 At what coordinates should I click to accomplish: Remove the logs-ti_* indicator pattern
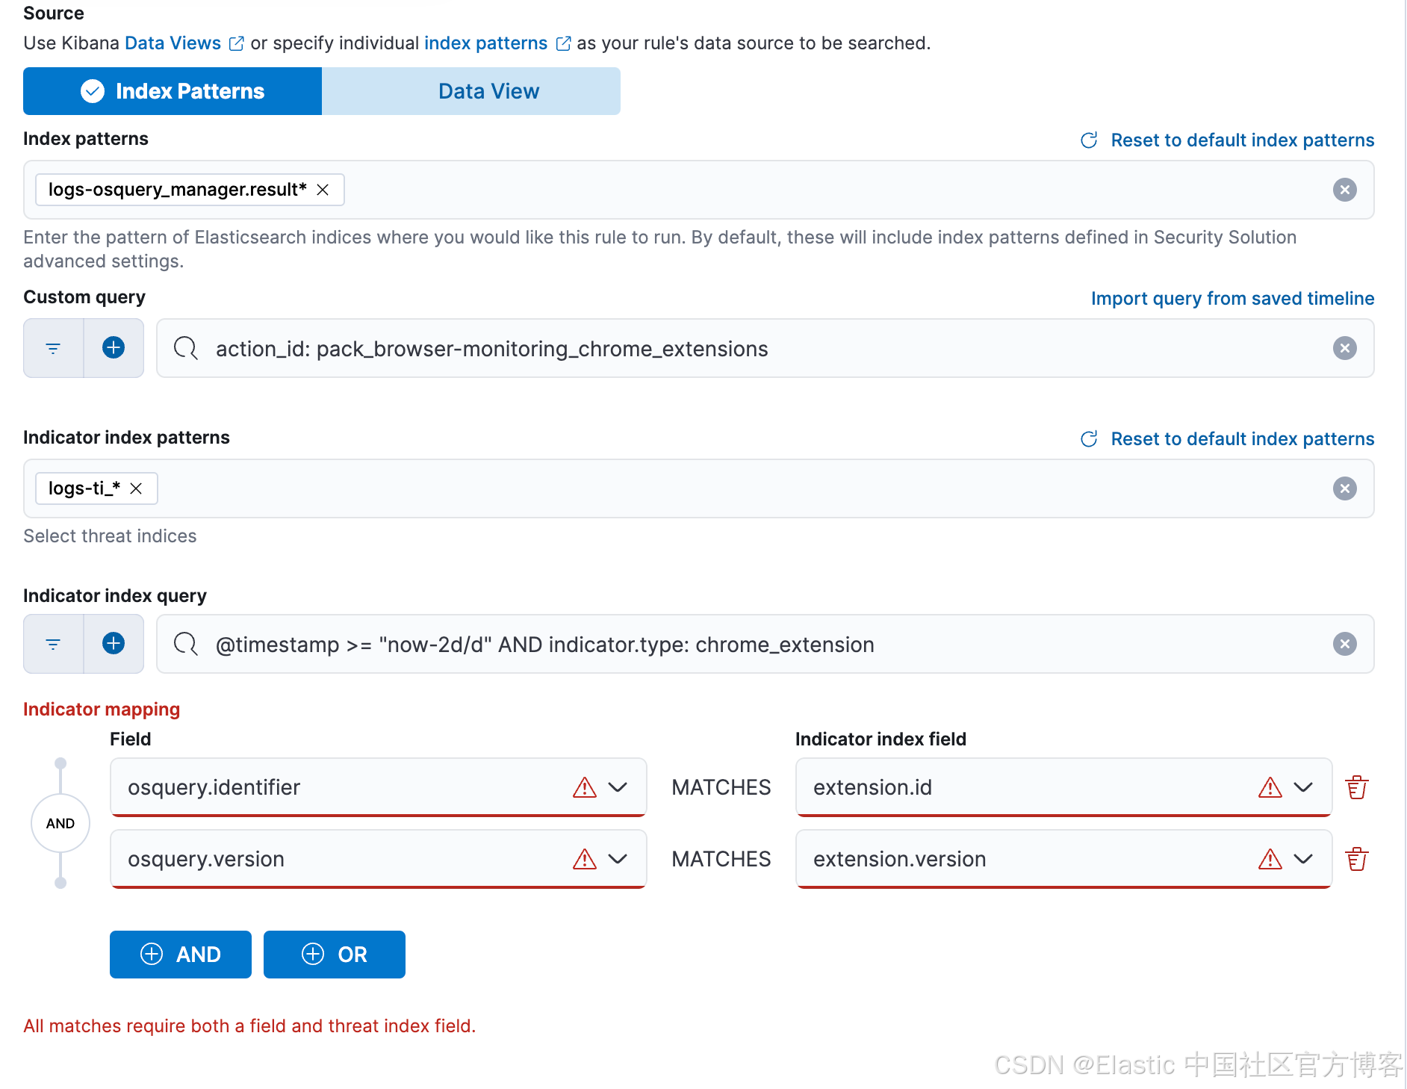[136, 488]
